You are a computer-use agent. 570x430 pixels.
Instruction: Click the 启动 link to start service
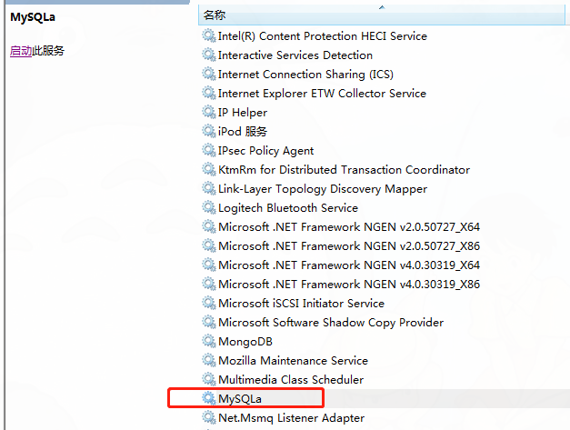21,51
